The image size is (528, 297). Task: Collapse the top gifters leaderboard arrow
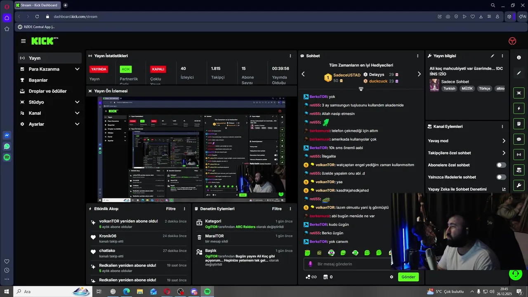coord(361,89)
